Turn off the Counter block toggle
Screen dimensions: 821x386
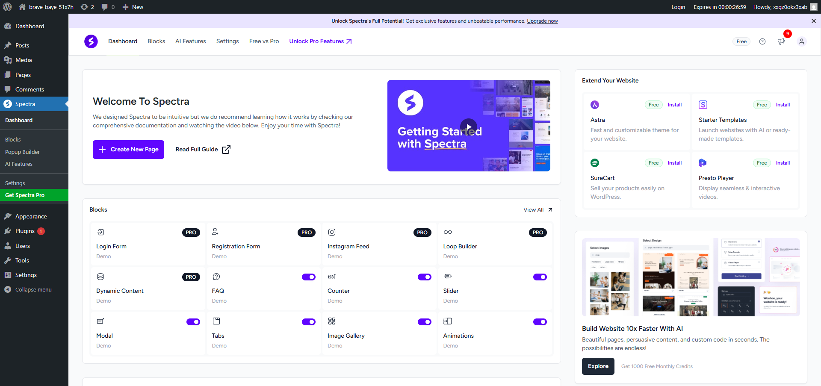tap(424, 277)
